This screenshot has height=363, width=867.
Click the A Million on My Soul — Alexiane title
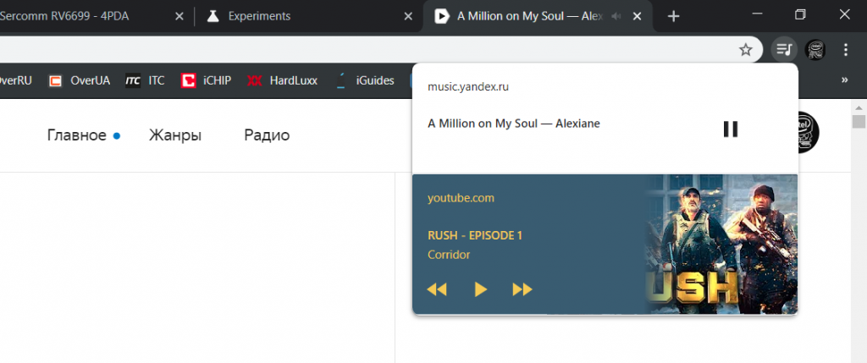(514, 124)
